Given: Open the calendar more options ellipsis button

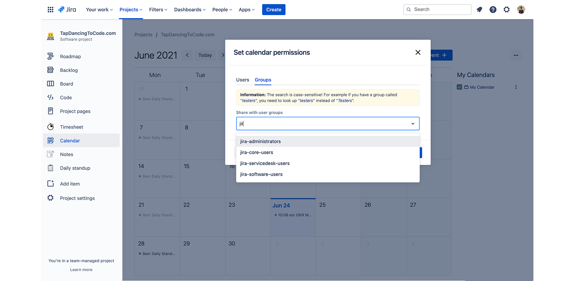Looking at the screenshot, I should pos(516,55).
